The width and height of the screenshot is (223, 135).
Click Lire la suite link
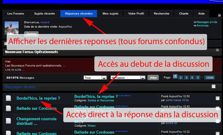[x=15, y=70]
